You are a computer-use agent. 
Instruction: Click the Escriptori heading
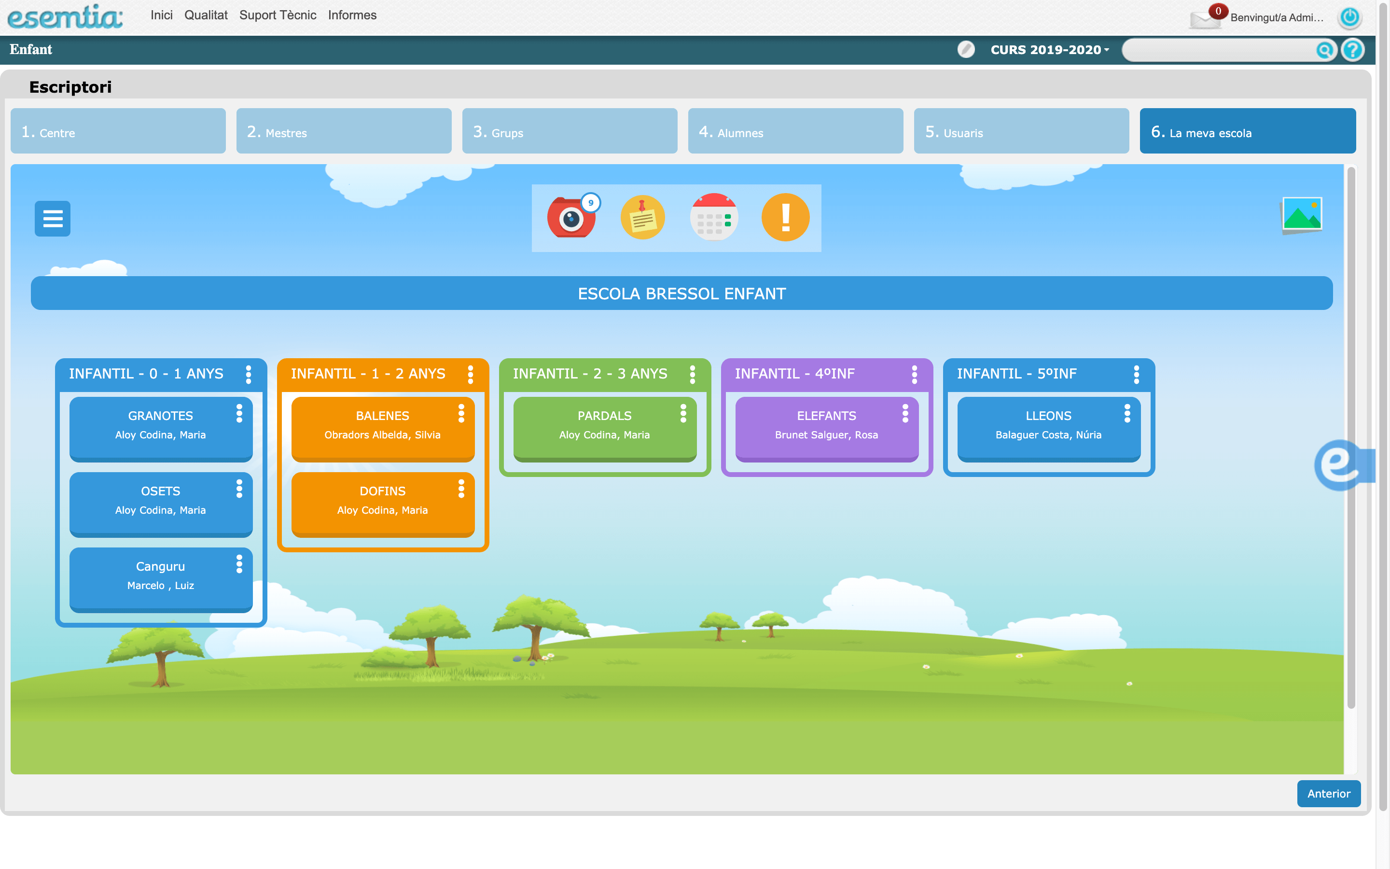click(x=70, y=87)
